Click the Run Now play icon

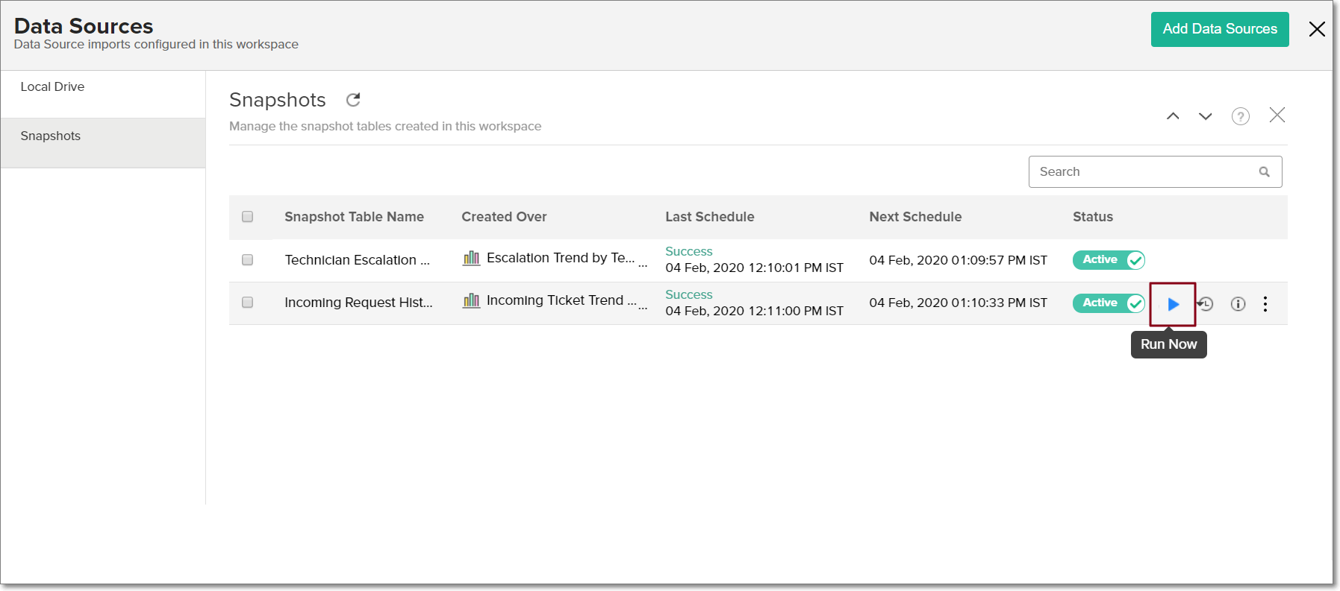coord(1173,304)
